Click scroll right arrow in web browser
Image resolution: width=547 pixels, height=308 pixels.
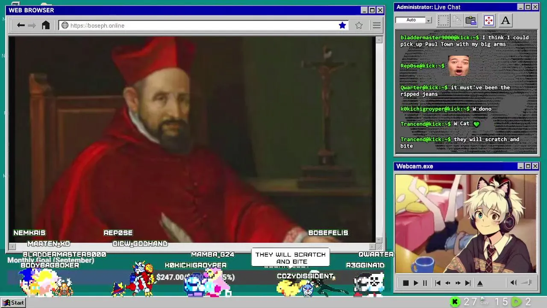click(372, 246)
